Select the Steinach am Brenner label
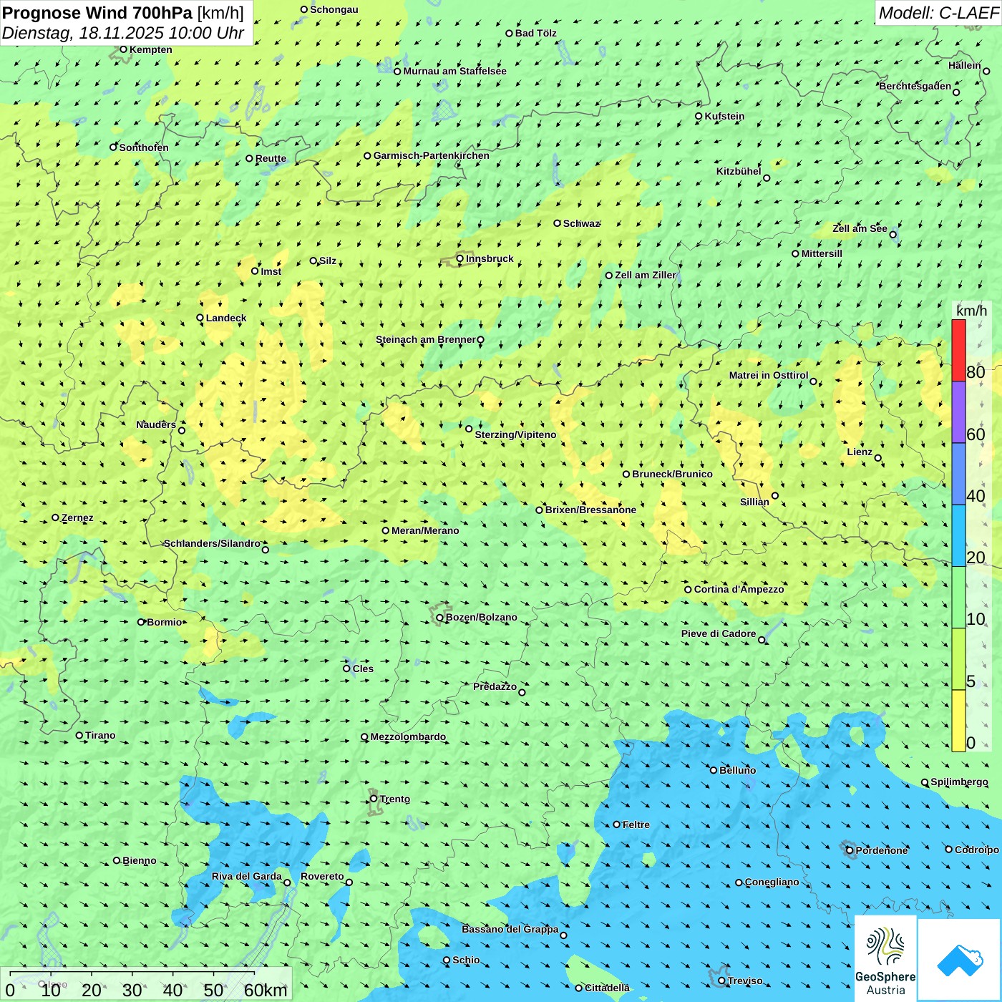 click(425, 339)
